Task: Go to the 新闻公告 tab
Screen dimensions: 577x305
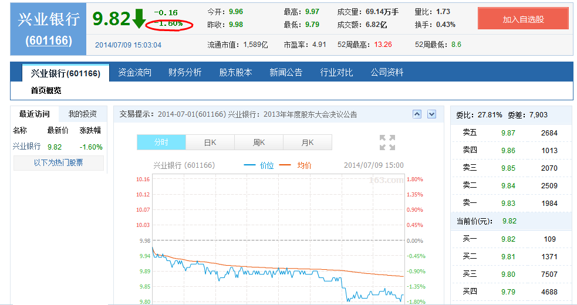Action: click(286, 73)
